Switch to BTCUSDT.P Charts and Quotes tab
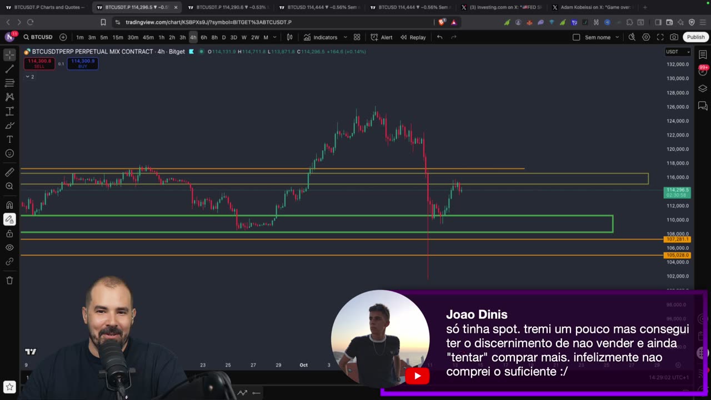Viewport: 711px width, 400px height. pyautogui.click(x=46, y=7)
